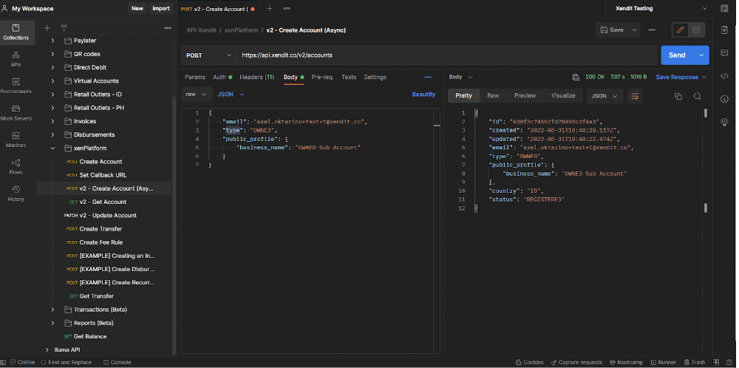The image size is (739, 368).
Task: Open the Save Response dropdown
Action: pos(681,77)
